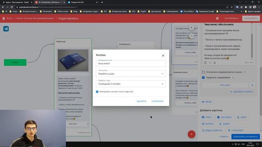Add a ГОЛОСОВОЕ card
The height and width of the screenshot is (147, 262).
(236, 130)
